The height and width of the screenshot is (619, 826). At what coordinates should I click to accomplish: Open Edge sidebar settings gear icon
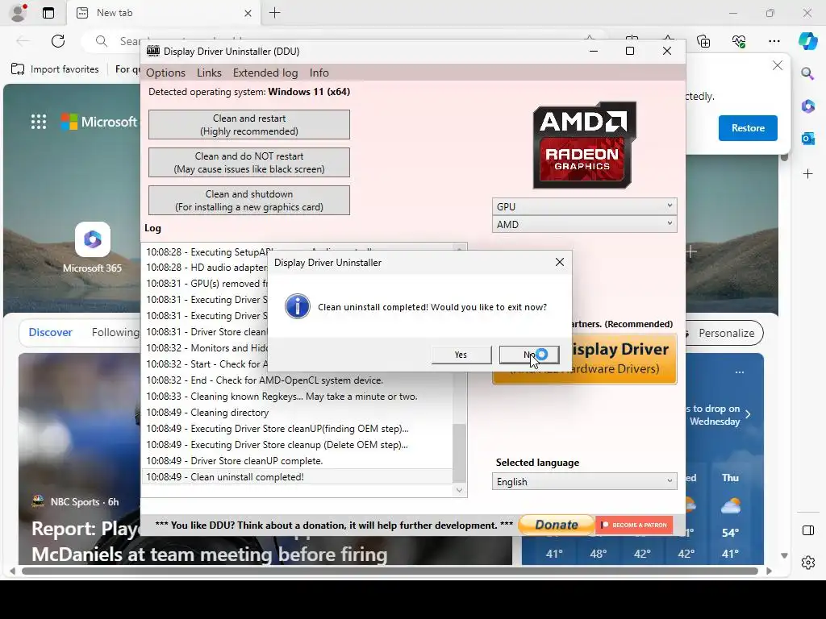808,563
